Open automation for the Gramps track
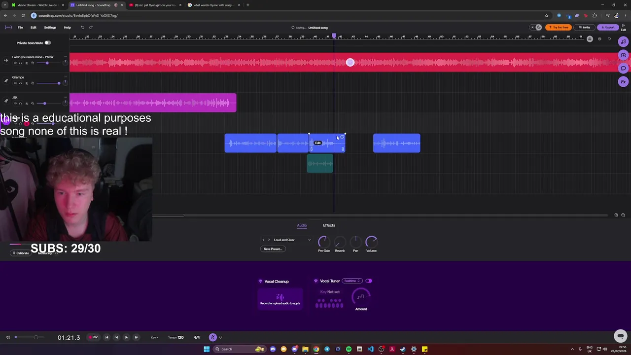631x355 pixels. click(32, 83)
